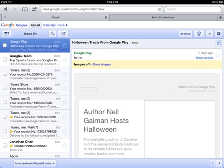The image size is (224, 168).
Task: Star the opened Halloween Treats message
Action: pos(218,55)
